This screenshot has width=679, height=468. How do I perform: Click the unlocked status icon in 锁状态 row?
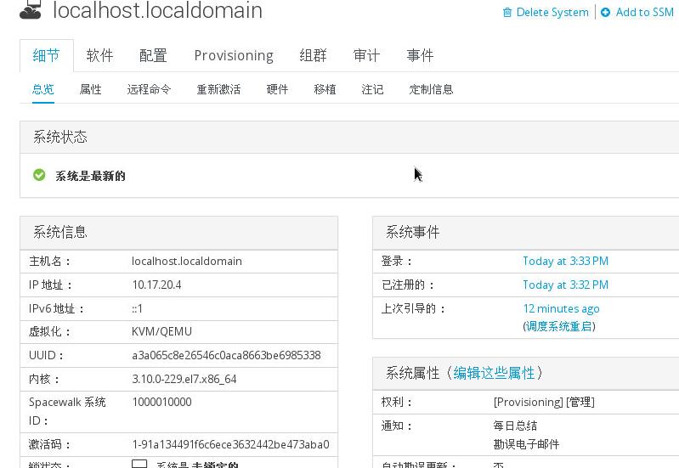coord(139,464)
